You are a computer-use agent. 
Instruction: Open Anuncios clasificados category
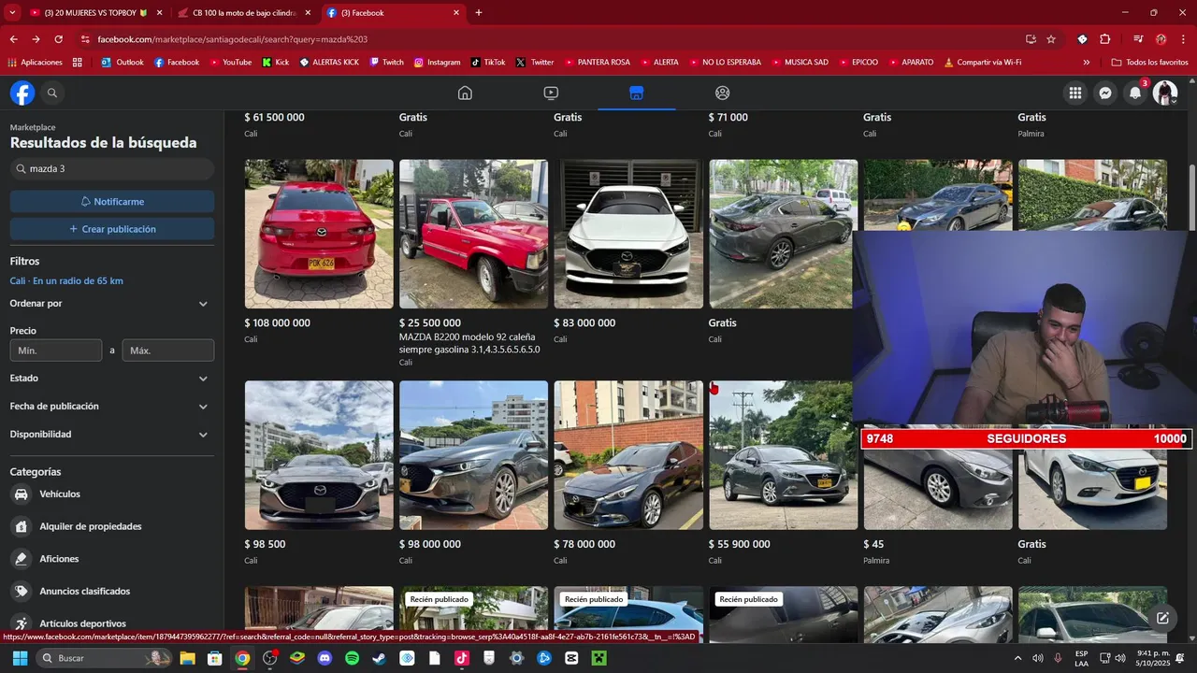(x=84, y=592)
